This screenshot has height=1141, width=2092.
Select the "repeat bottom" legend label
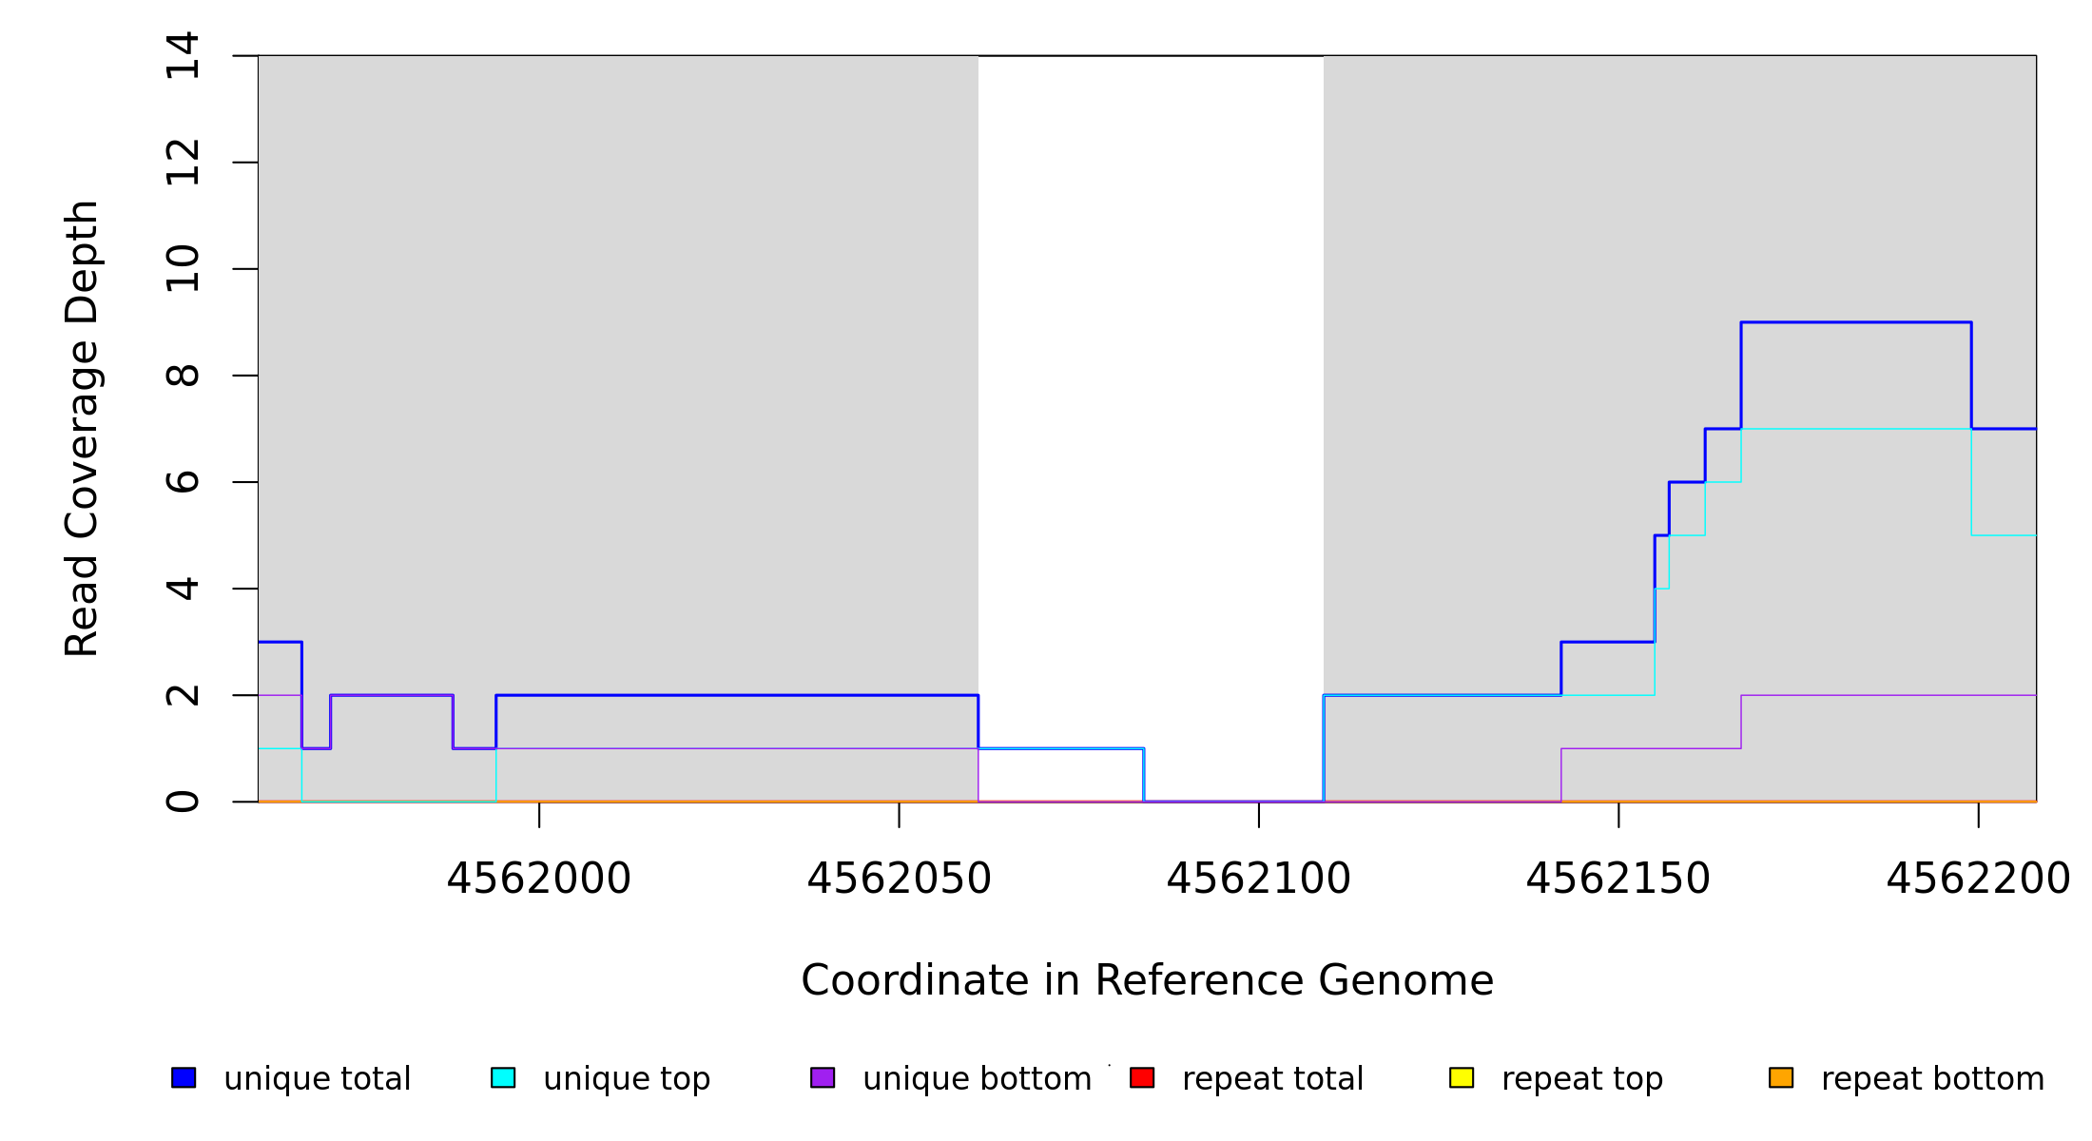tap(1932, 1079)
